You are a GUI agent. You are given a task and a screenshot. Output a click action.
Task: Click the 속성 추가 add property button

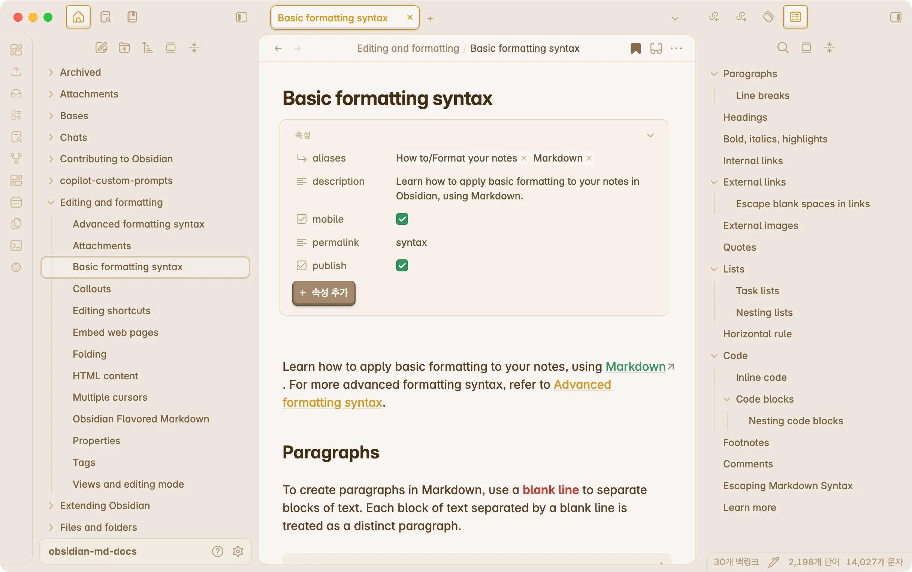[324, 292]
